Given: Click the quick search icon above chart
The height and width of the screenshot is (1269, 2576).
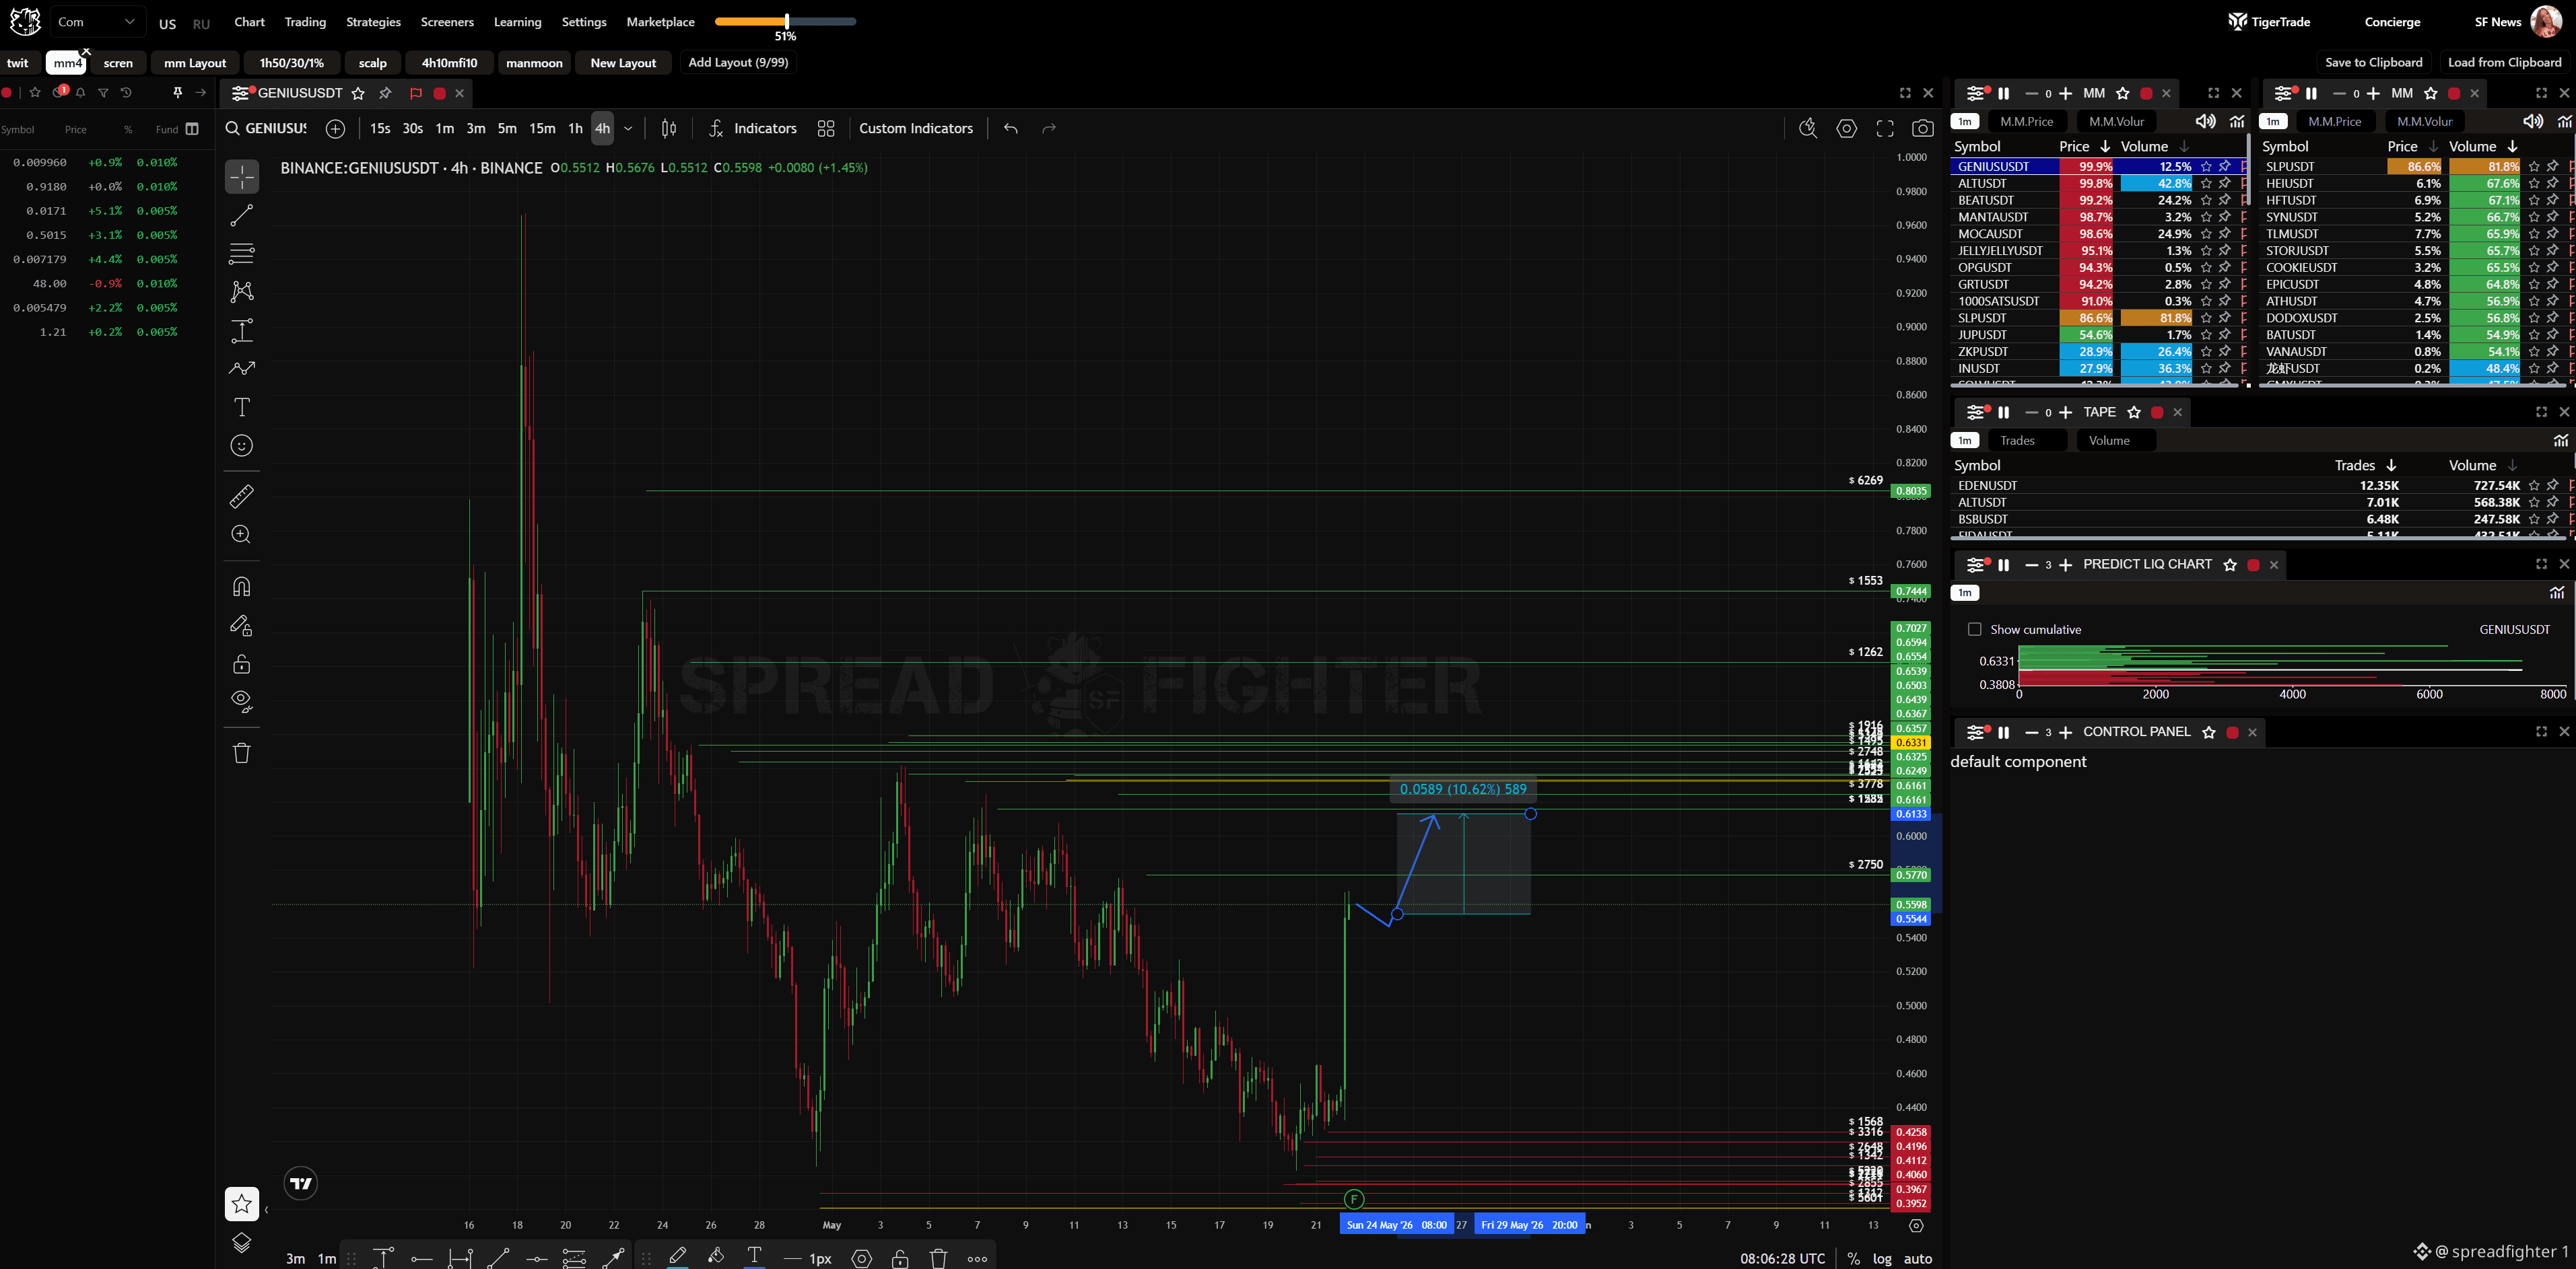Looking at the screenshot, I should pyautogui.click(x=1808, y=128).
